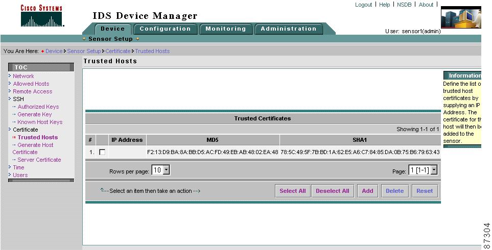Open Authorized Keys under SSH
The height and width of the screenshot is (250, 492).
click(38, 107)
